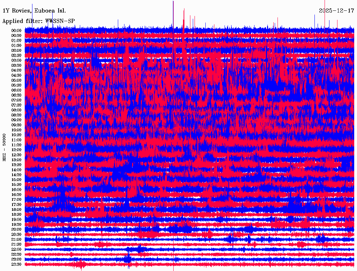Select the 14:00 time label
This screenshot has height=271, width=357.
(16, 170)
